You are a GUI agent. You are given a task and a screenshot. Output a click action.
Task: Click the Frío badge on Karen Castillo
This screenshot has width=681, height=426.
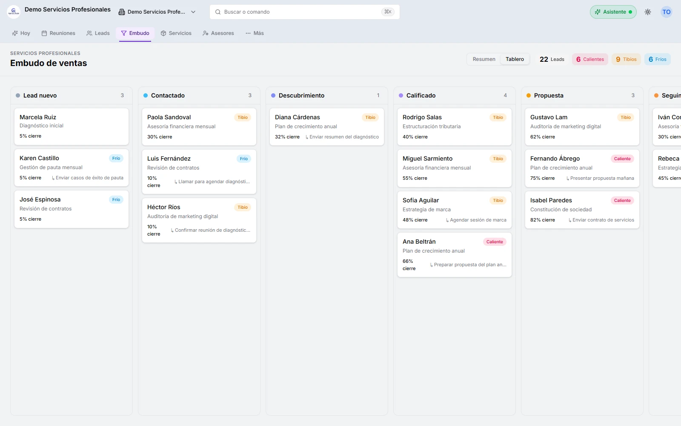(116, 158)
